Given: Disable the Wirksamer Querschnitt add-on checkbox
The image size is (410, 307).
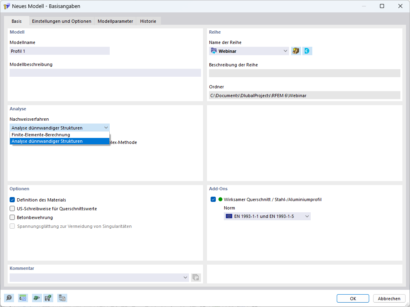Looking at the screenshot, I should 213,199.
